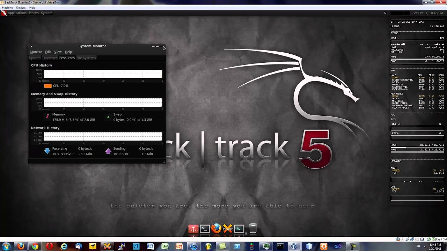447x251 pixels.
Task: Open the Command Prompt taskbar icon
Action: tap(280, 246)
